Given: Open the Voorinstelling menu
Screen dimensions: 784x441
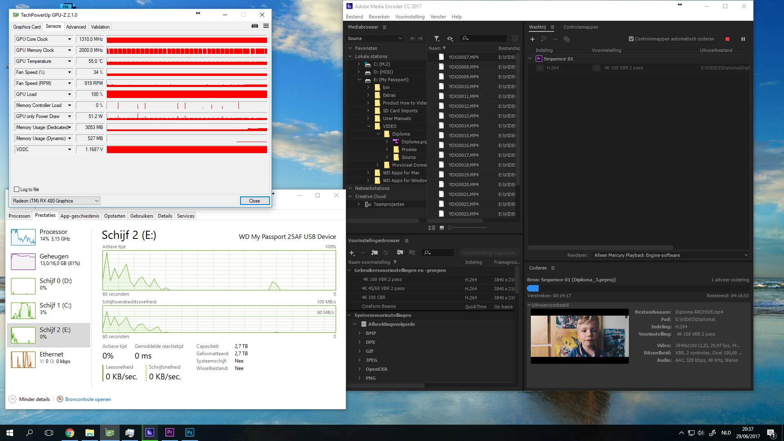Looking at the screenshot, I should [410, 17].
